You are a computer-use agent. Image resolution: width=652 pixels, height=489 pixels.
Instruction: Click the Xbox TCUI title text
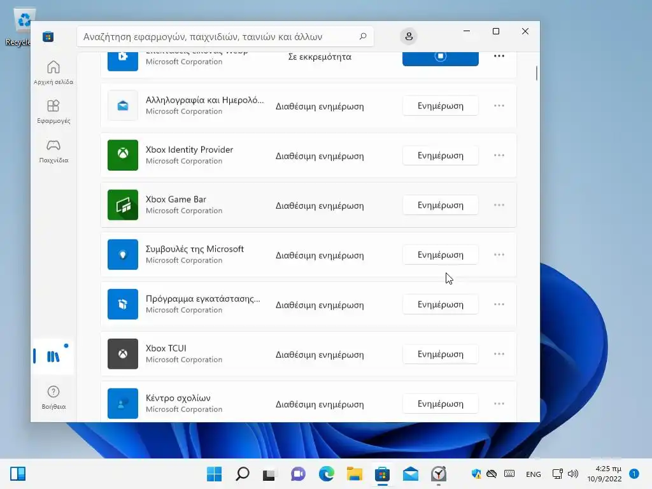click(166, 348)
